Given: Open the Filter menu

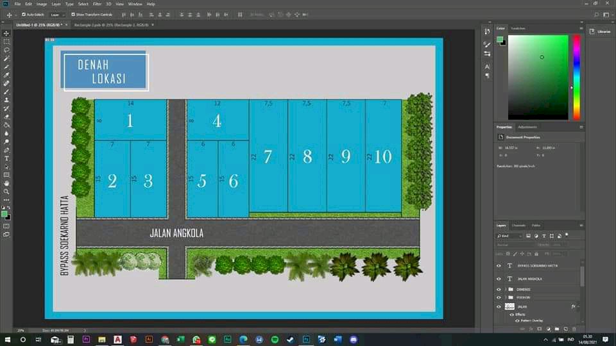Looking at the screenshot, I should point(97,4).
